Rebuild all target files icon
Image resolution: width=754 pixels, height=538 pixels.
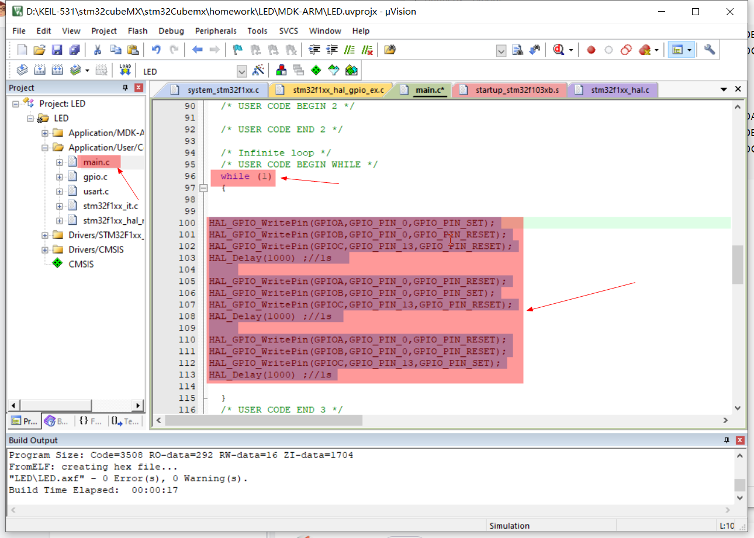tap(57, 71)
